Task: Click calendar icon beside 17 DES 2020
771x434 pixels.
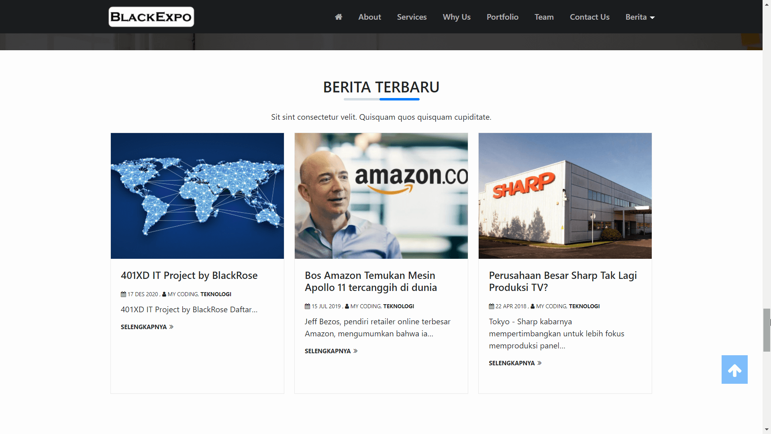Action: [123, 294]
